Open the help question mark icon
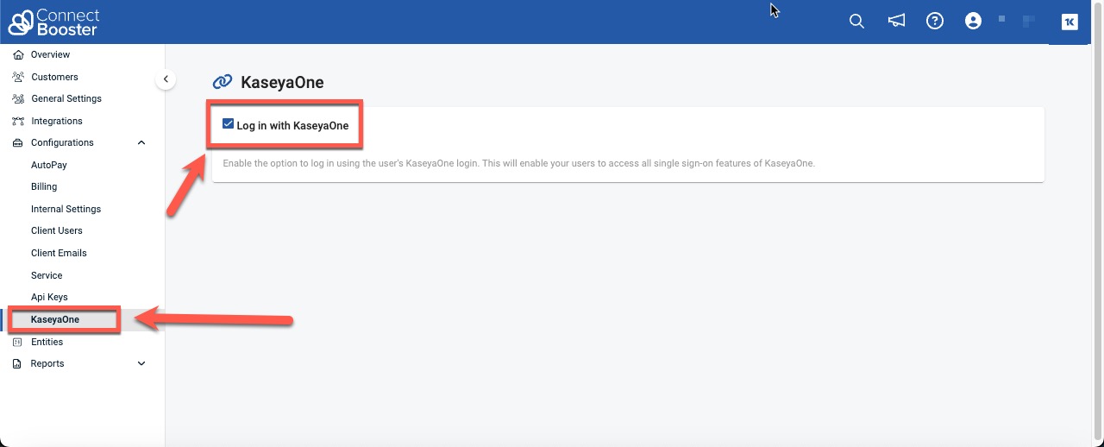This screenshot has width=1104, height=447. click(935, 22)
